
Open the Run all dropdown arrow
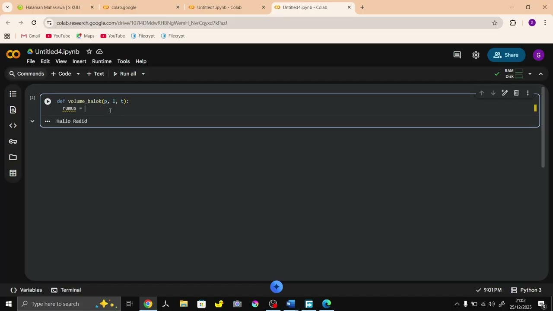(x=143, y=74)
